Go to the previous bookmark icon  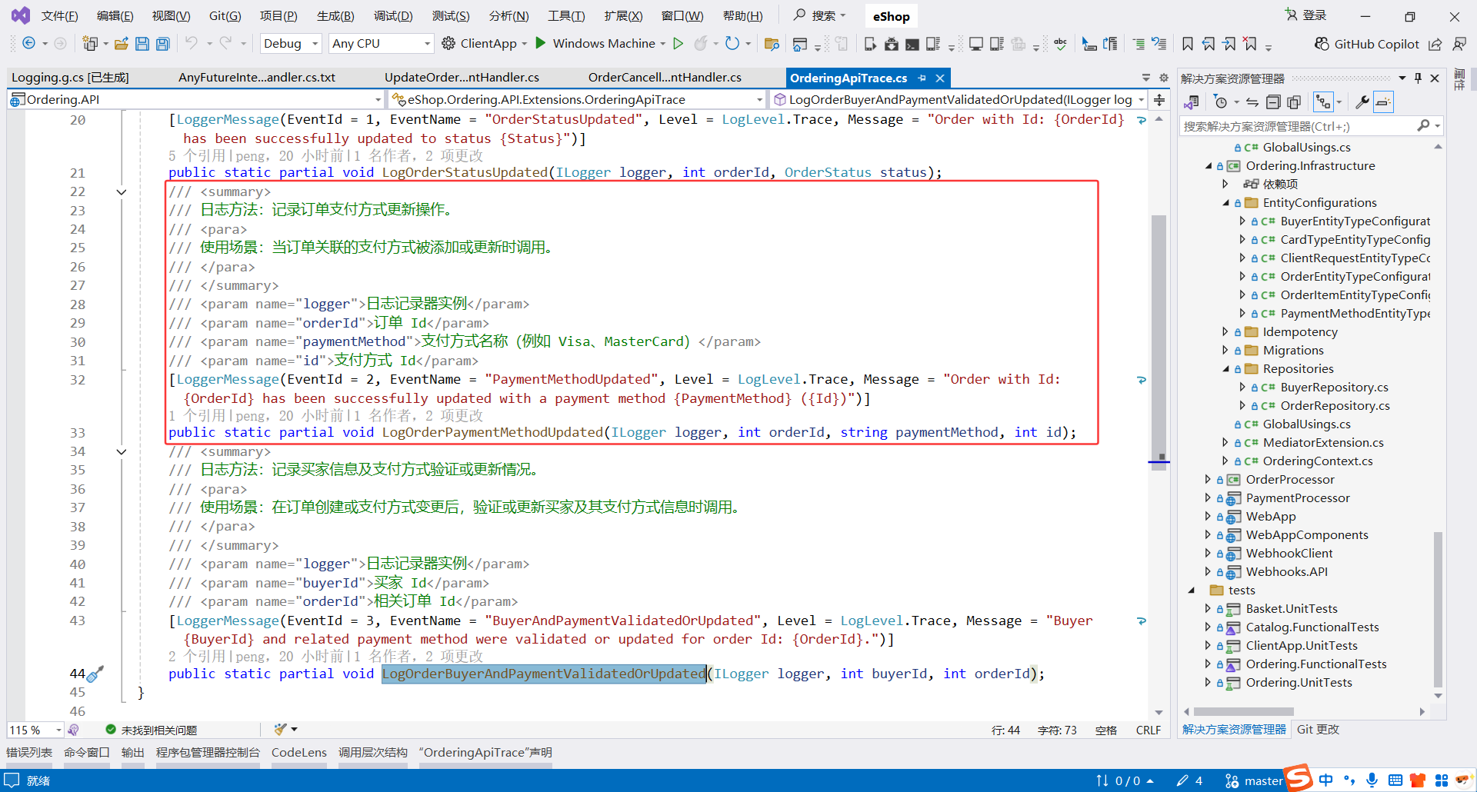1209,44
